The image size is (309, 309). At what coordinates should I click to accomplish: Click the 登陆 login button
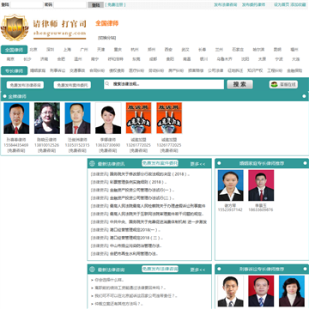(96, 5)
